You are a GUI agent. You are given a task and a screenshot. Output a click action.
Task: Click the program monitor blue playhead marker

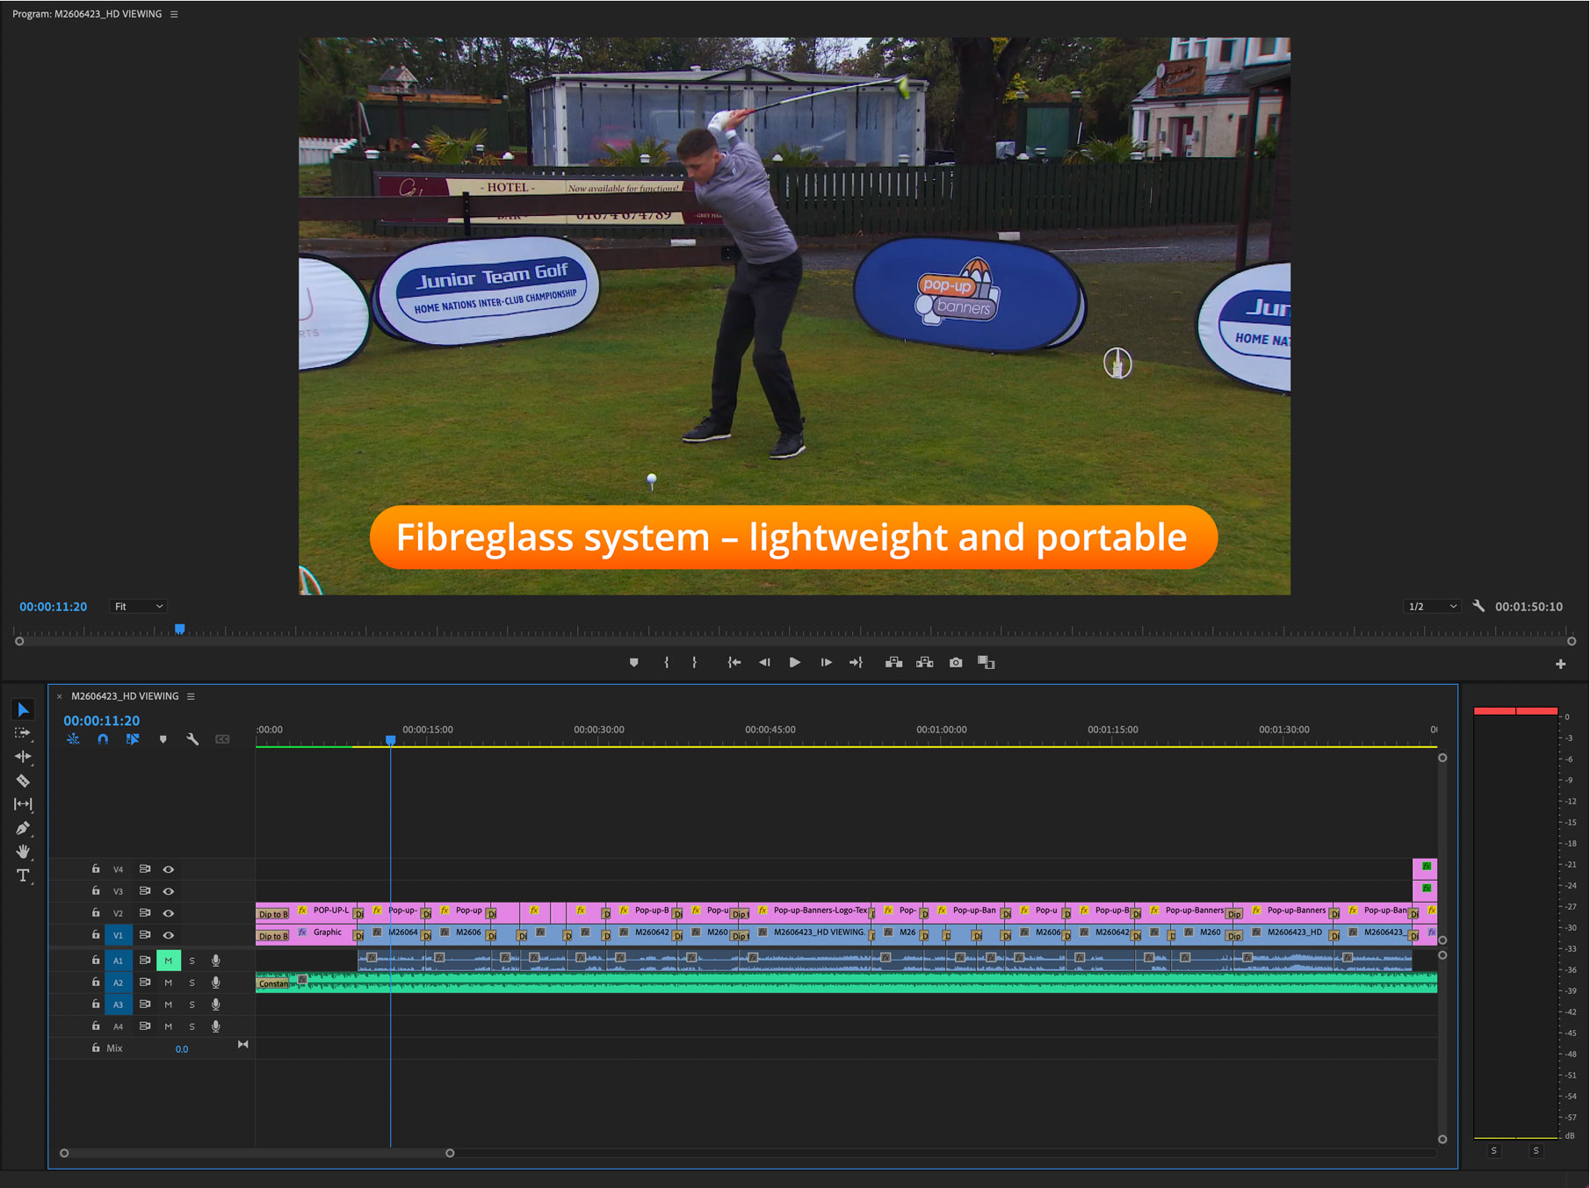coord(180,629)
